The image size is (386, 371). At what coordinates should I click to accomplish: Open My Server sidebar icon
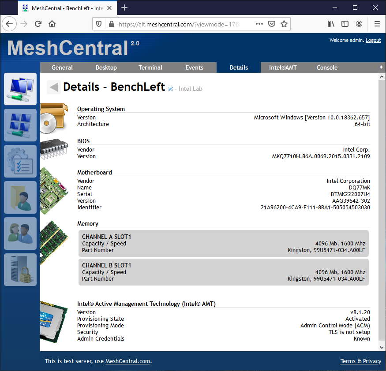pyautogui.click(x=20, y=270)
